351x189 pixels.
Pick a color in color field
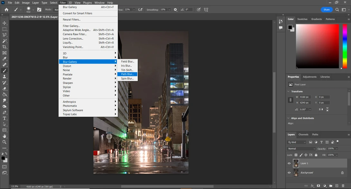tap(318, 46)
